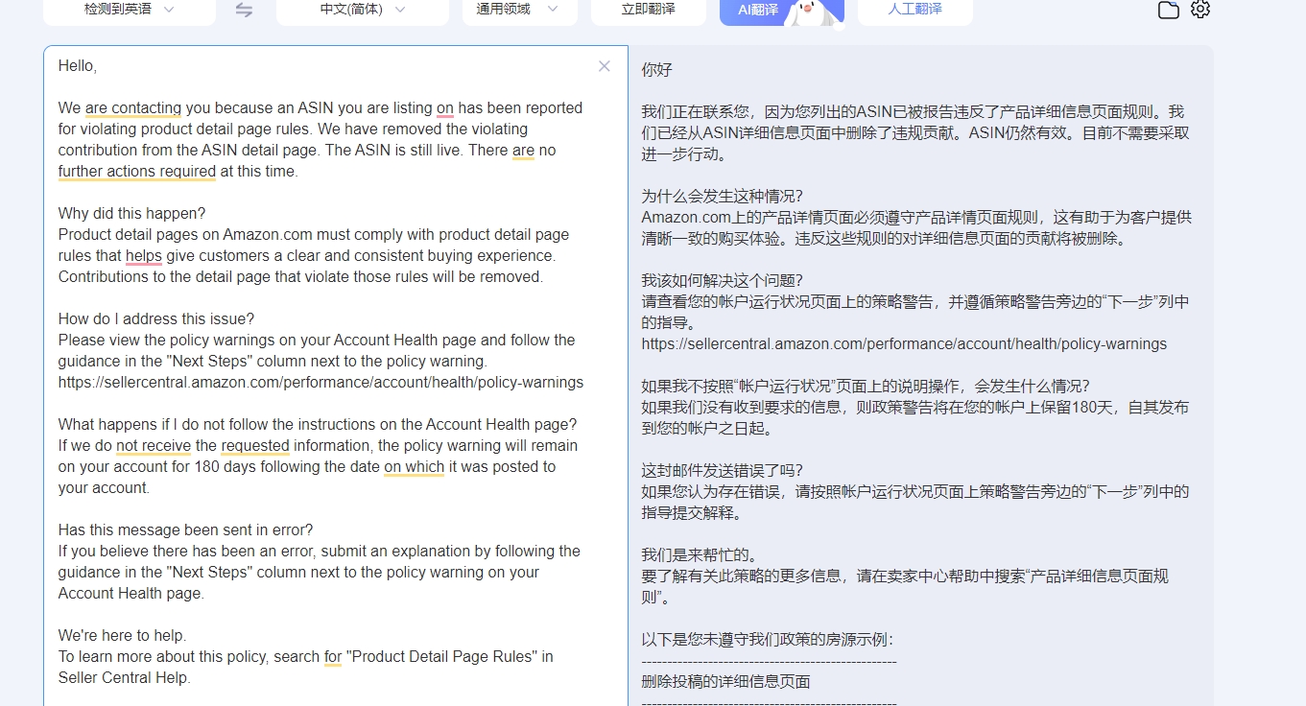Click underlined word "for" before "Product Detail Page Rules"
The height and width of the screenshot is (706, 1306).
pos(333,657)
